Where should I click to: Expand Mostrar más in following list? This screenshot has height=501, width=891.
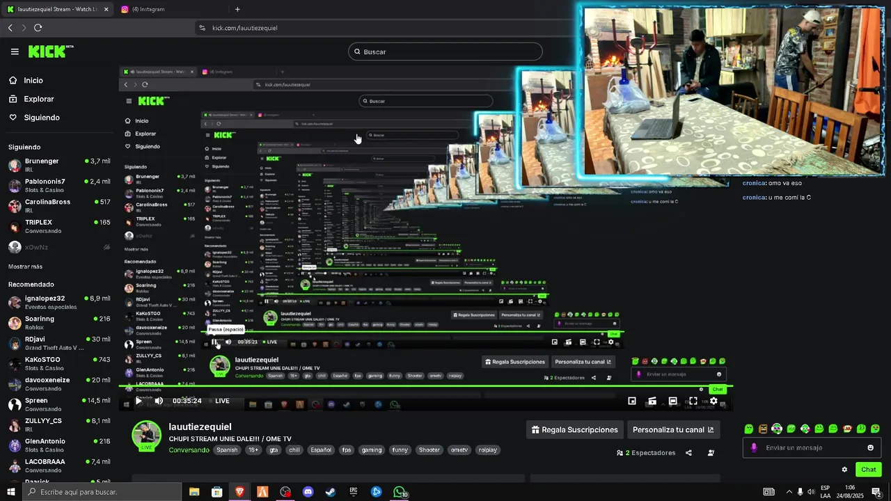25,267
